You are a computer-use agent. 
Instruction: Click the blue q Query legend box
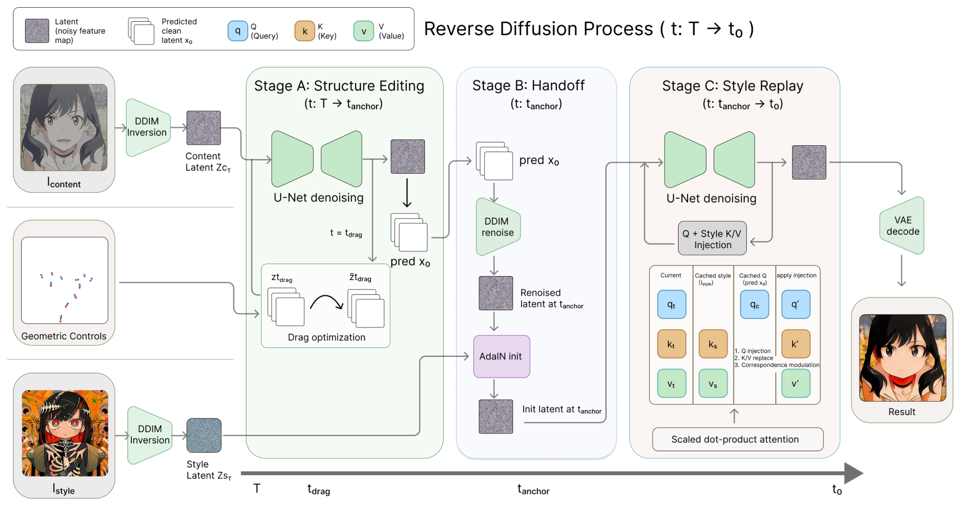(237, 31)
